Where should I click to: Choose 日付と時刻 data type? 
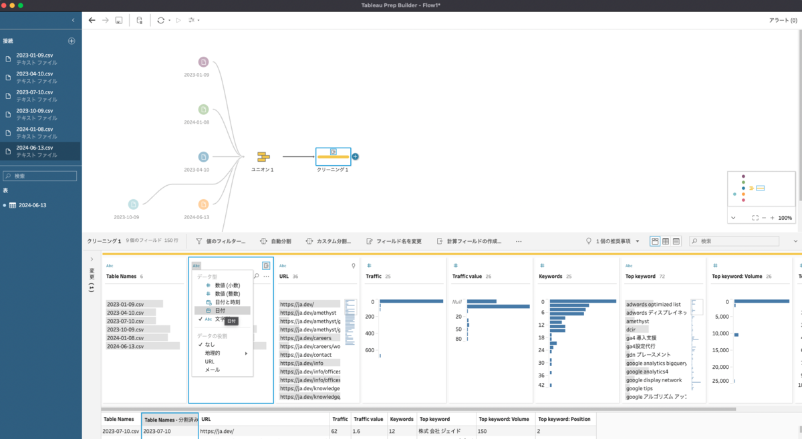(x=223, y=303)
